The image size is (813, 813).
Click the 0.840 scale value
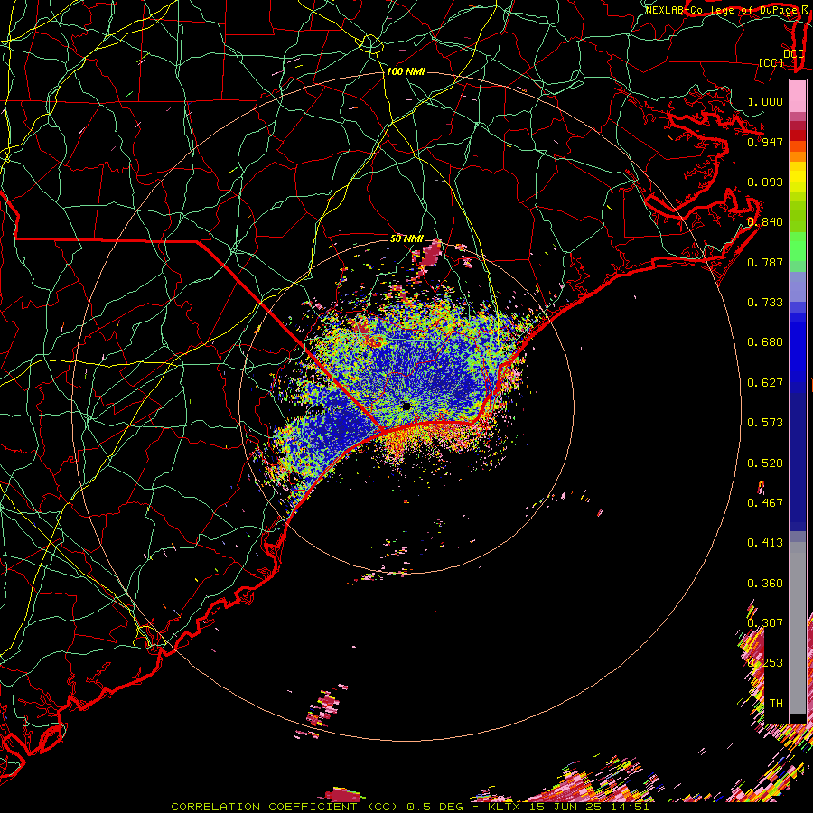click(x=765, y=222)
